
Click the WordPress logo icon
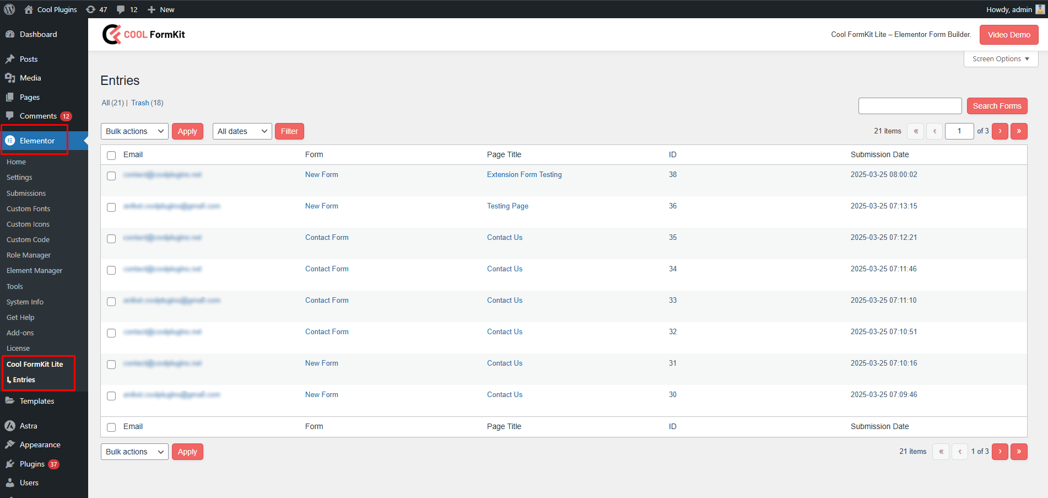click(x=9, y=9)
